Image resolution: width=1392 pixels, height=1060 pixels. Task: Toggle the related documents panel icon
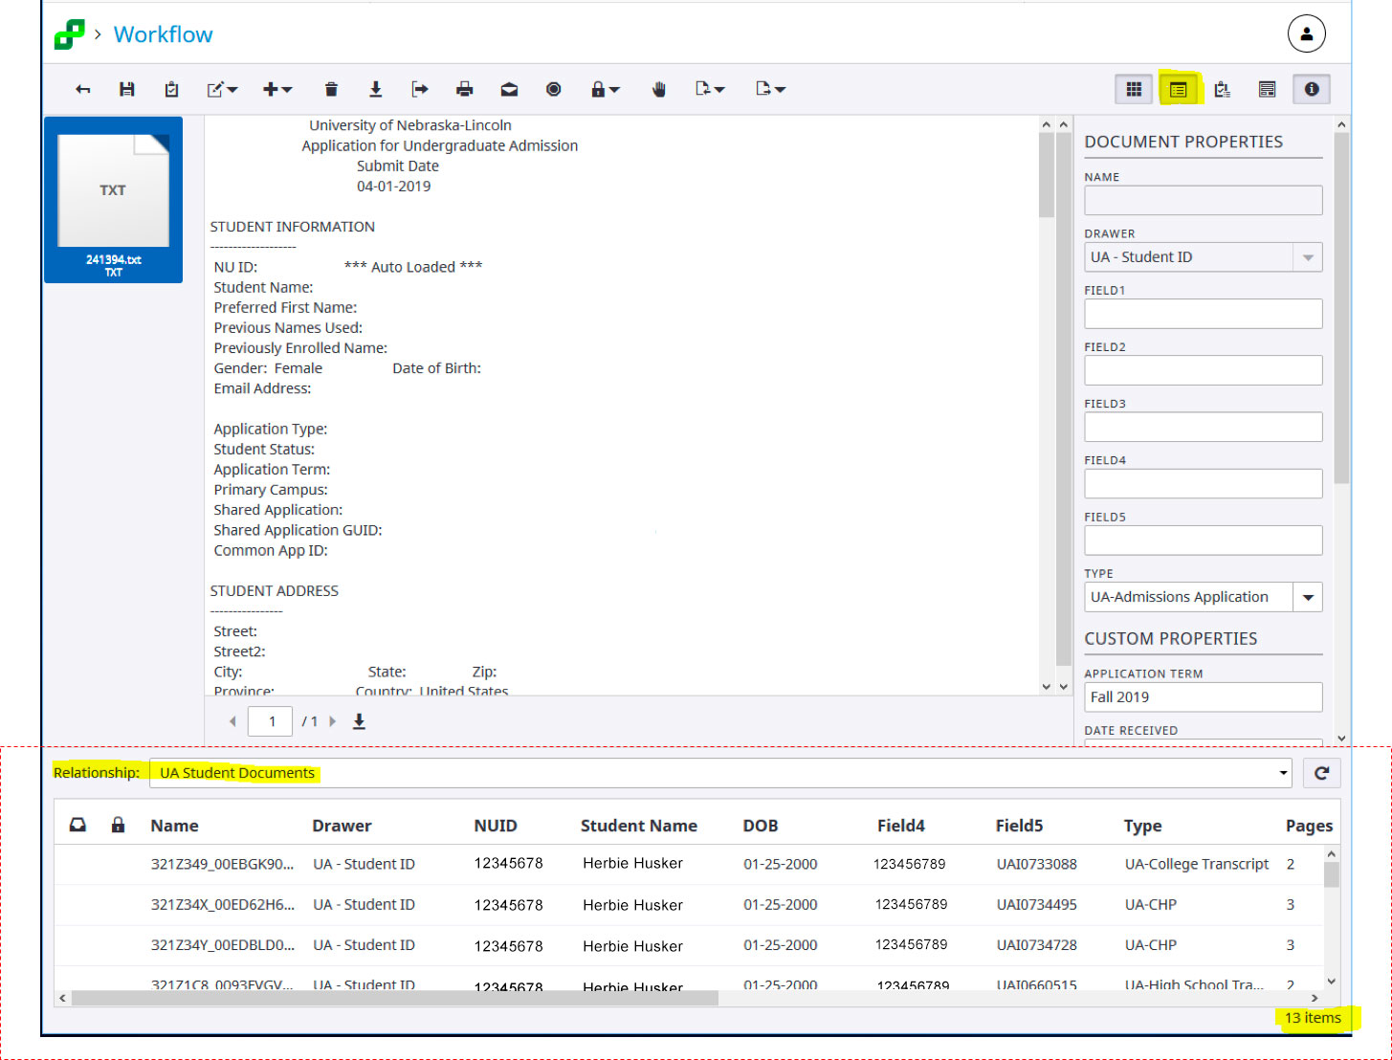(x=1179, y=89)
